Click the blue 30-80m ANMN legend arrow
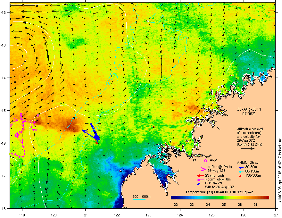This screenshot has width=282, height=218. (241, 167)
